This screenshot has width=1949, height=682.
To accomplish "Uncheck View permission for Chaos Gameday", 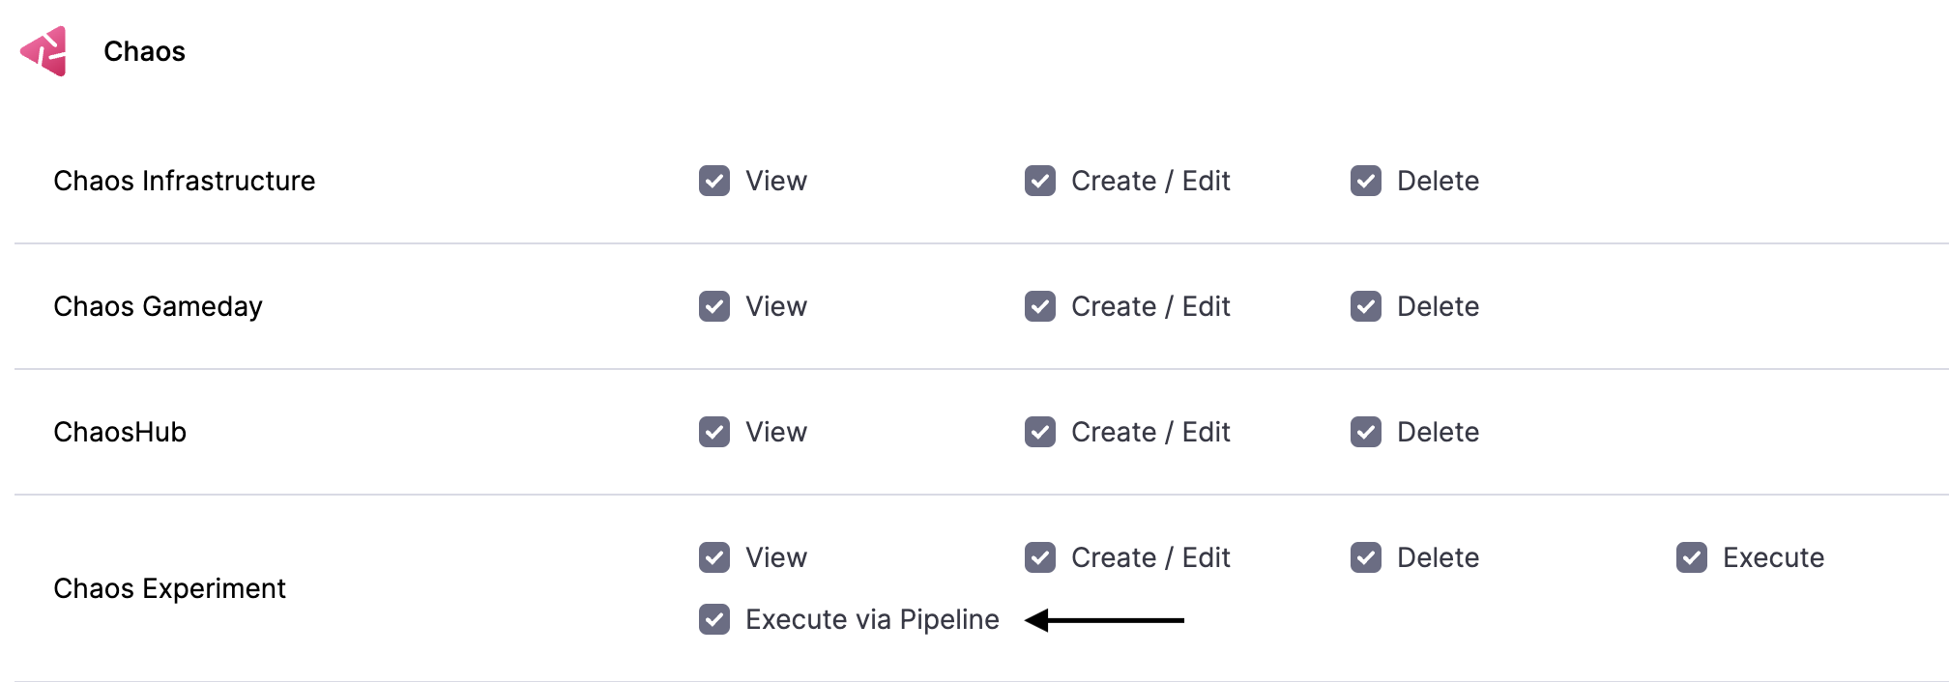I will pyautogui.click(x=713, y=306).
